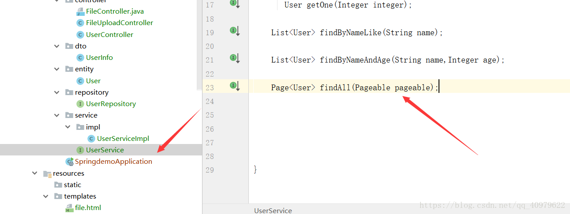
Task: Click line number 25 in gutter
Action: [x=210, y=115]
